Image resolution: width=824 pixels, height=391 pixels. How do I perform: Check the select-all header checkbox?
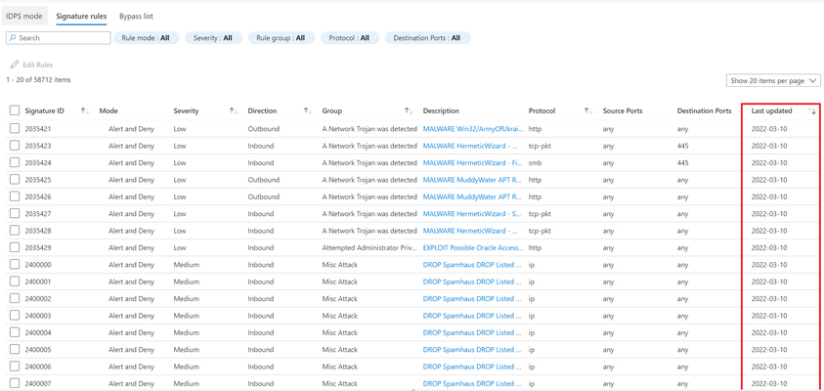[x=15, y=110]
